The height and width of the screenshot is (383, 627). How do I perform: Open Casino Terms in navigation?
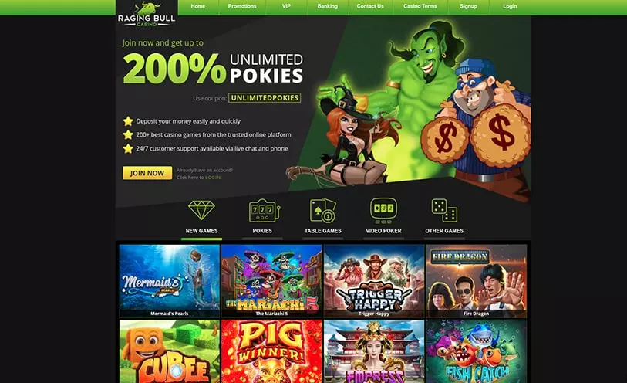point(420,6)
